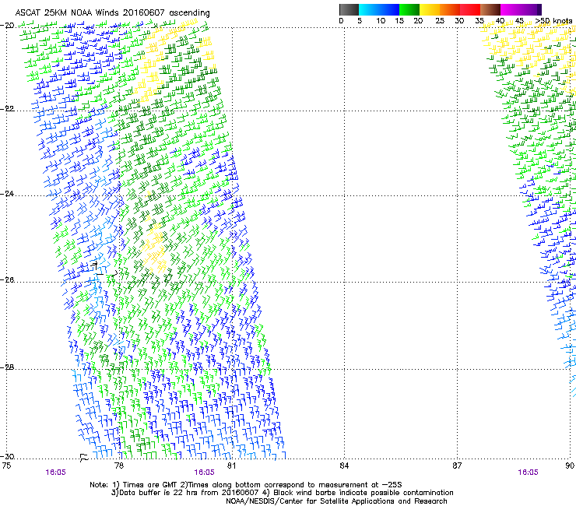Viewport: 576px width, 506px height.
Task: Select the '90' longitude axis label
Action: [570, 466]
